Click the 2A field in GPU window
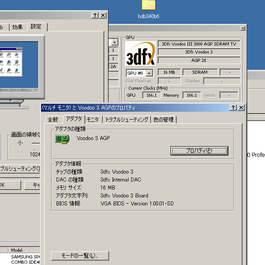 (114, 67)
